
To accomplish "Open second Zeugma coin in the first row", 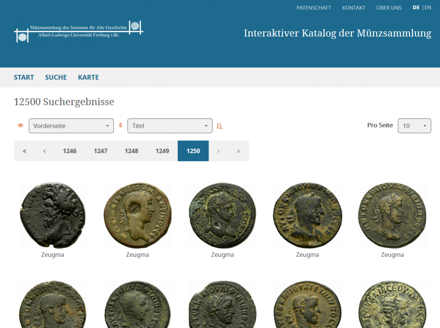I will [x=137, y=215].
